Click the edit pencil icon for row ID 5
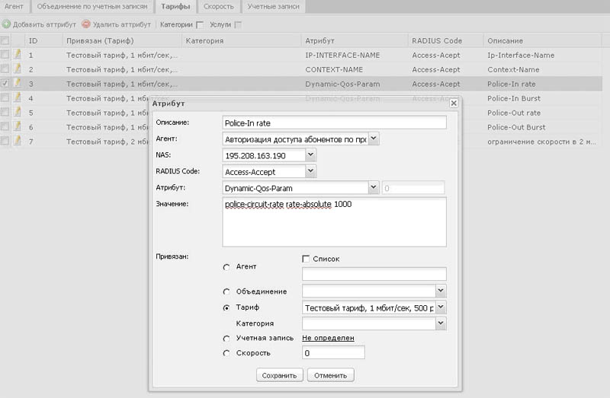 17,113
